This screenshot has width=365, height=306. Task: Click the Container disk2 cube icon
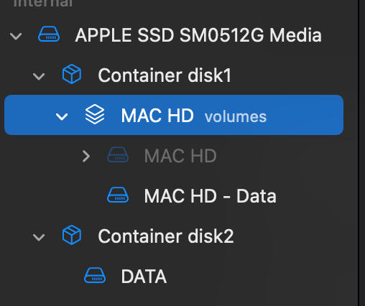point(72,235)
